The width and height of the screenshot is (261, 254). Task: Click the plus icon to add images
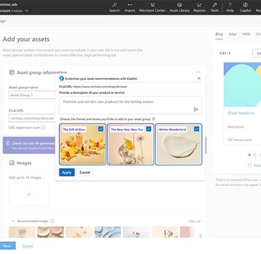pos(29,194)
